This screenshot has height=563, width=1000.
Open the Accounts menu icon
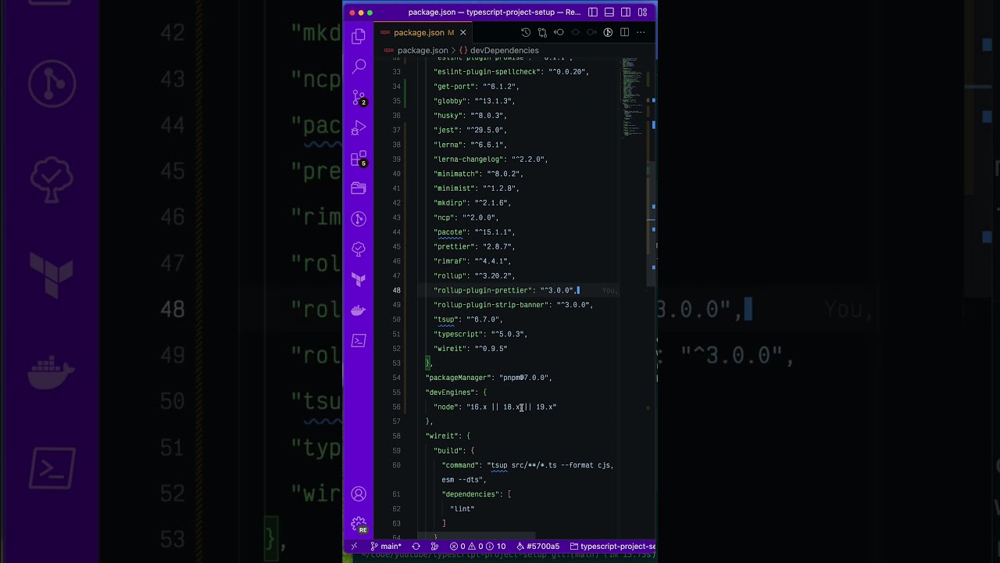359,493
